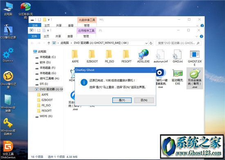Open Ghost备份还原 desktop icon
Screen dimensions: 225x160
(x=8, y=80)
